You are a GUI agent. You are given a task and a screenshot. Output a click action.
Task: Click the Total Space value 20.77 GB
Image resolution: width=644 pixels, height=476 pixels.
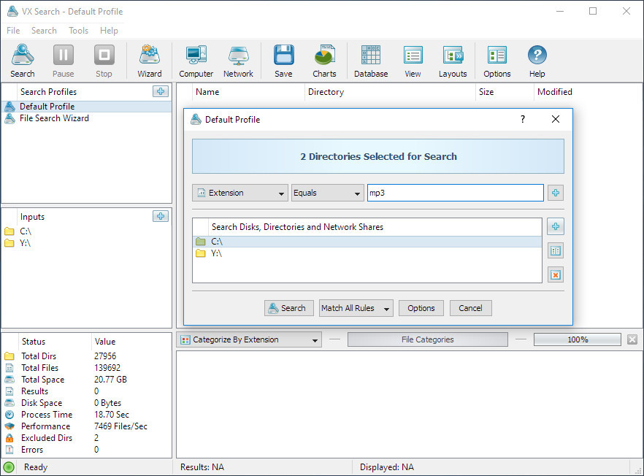[x=110, y=380]
